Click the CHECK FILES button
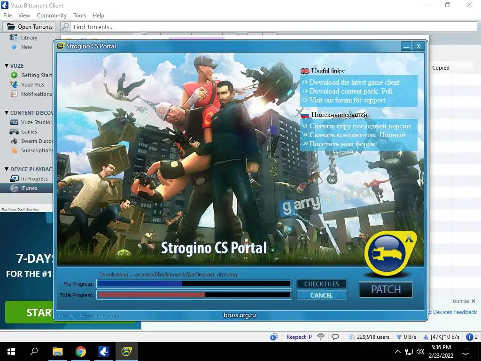Viewport: 481px width, 361px height. click(322, 284)
